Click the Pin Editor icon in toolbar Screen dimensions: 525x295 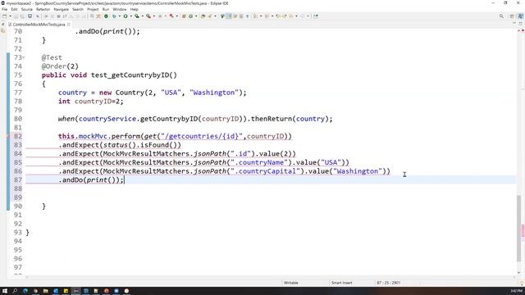316,16
